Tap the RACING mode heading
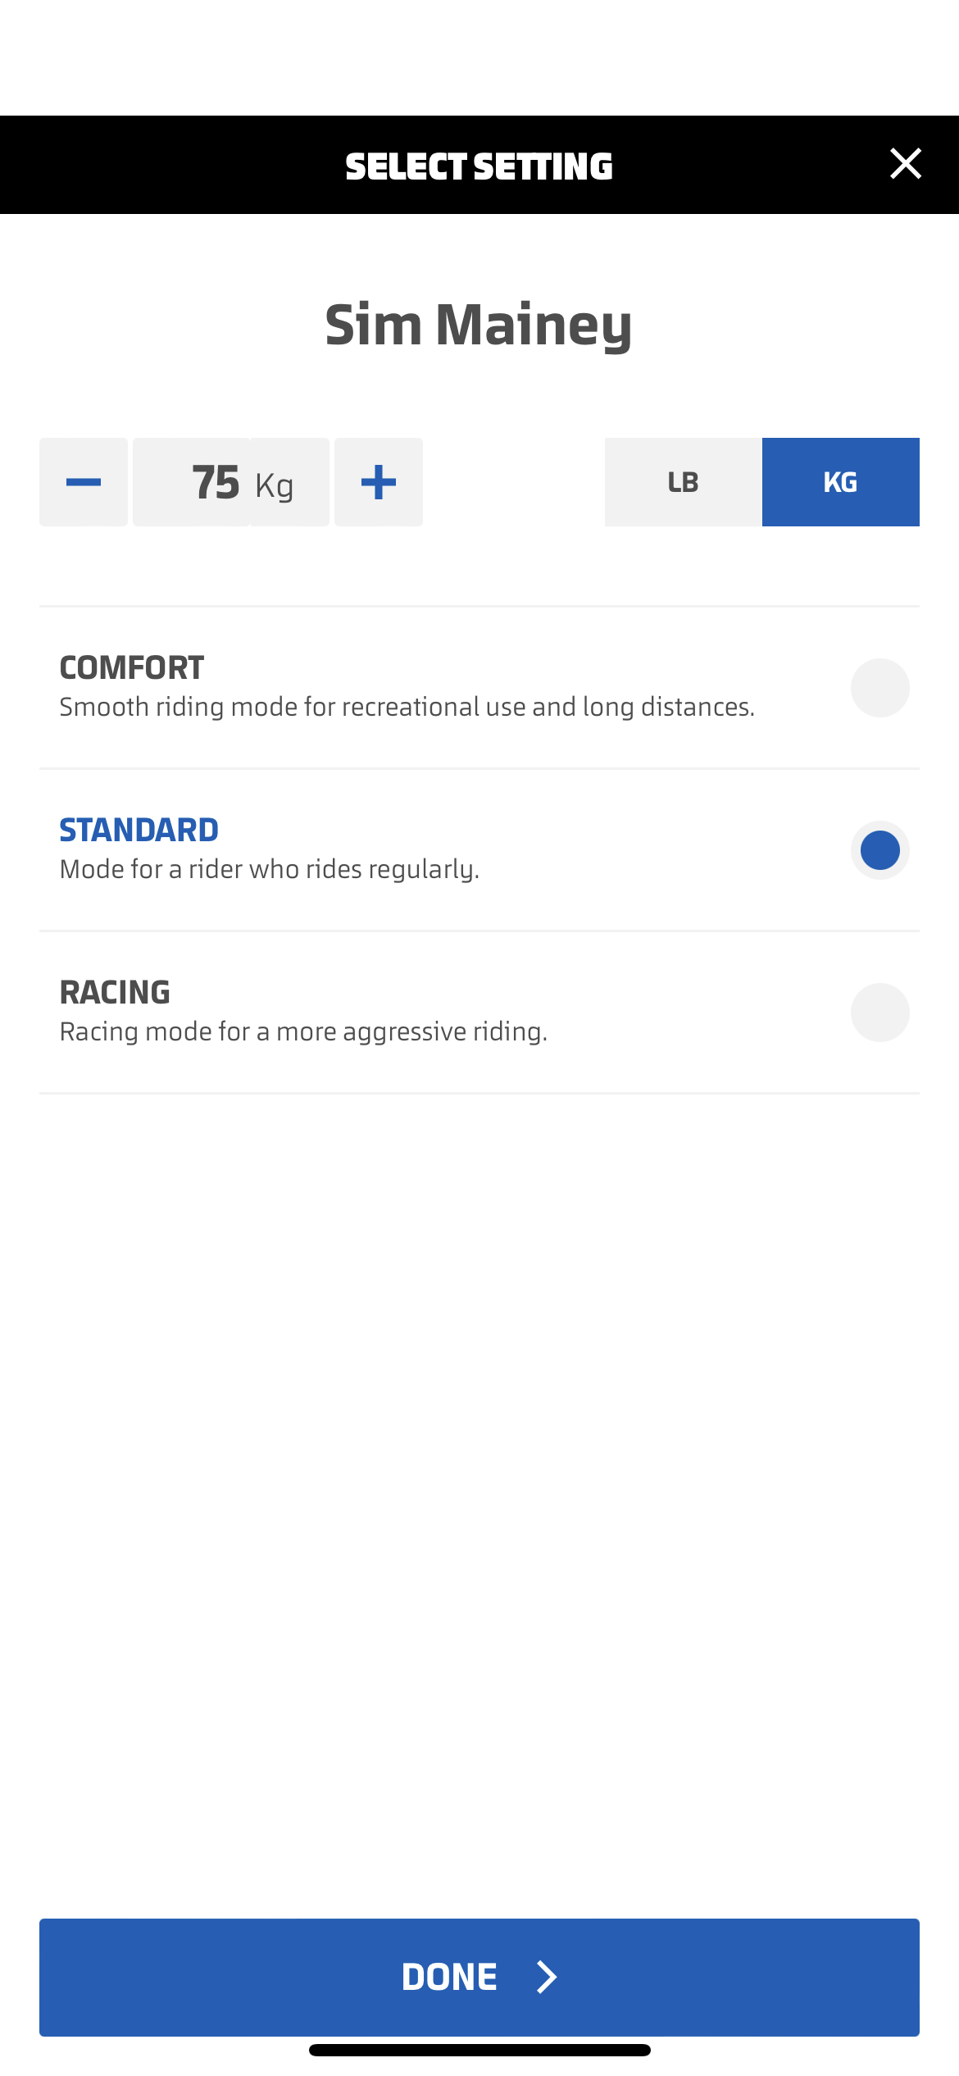 pyautogui.click(x=116, y=992)
